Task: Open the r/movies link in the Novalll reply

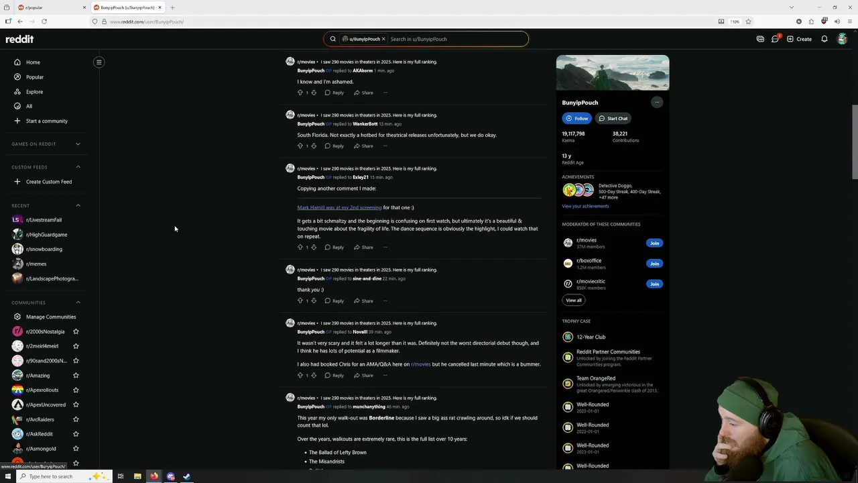Action: coord(420,364)
